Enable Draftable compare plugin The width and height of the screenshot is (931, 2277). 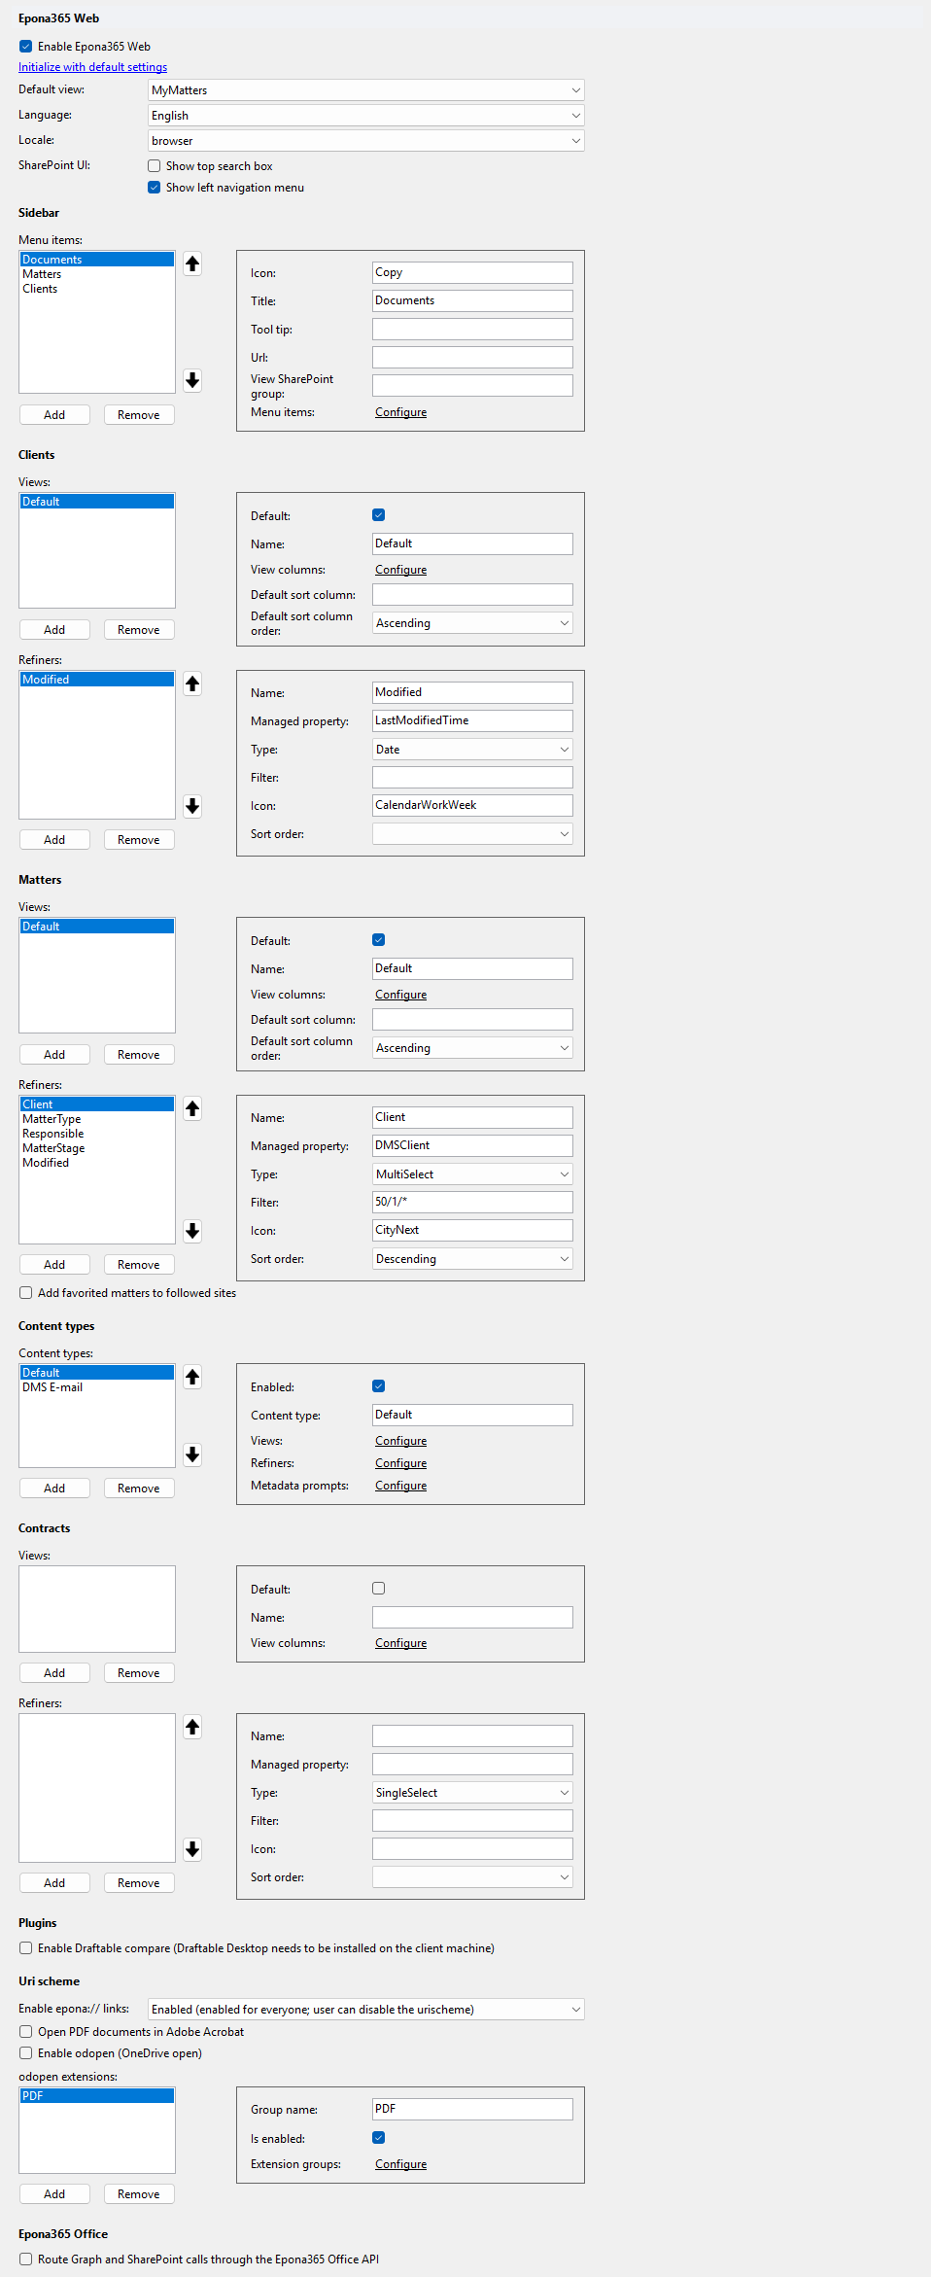(x=25, y=1948)
